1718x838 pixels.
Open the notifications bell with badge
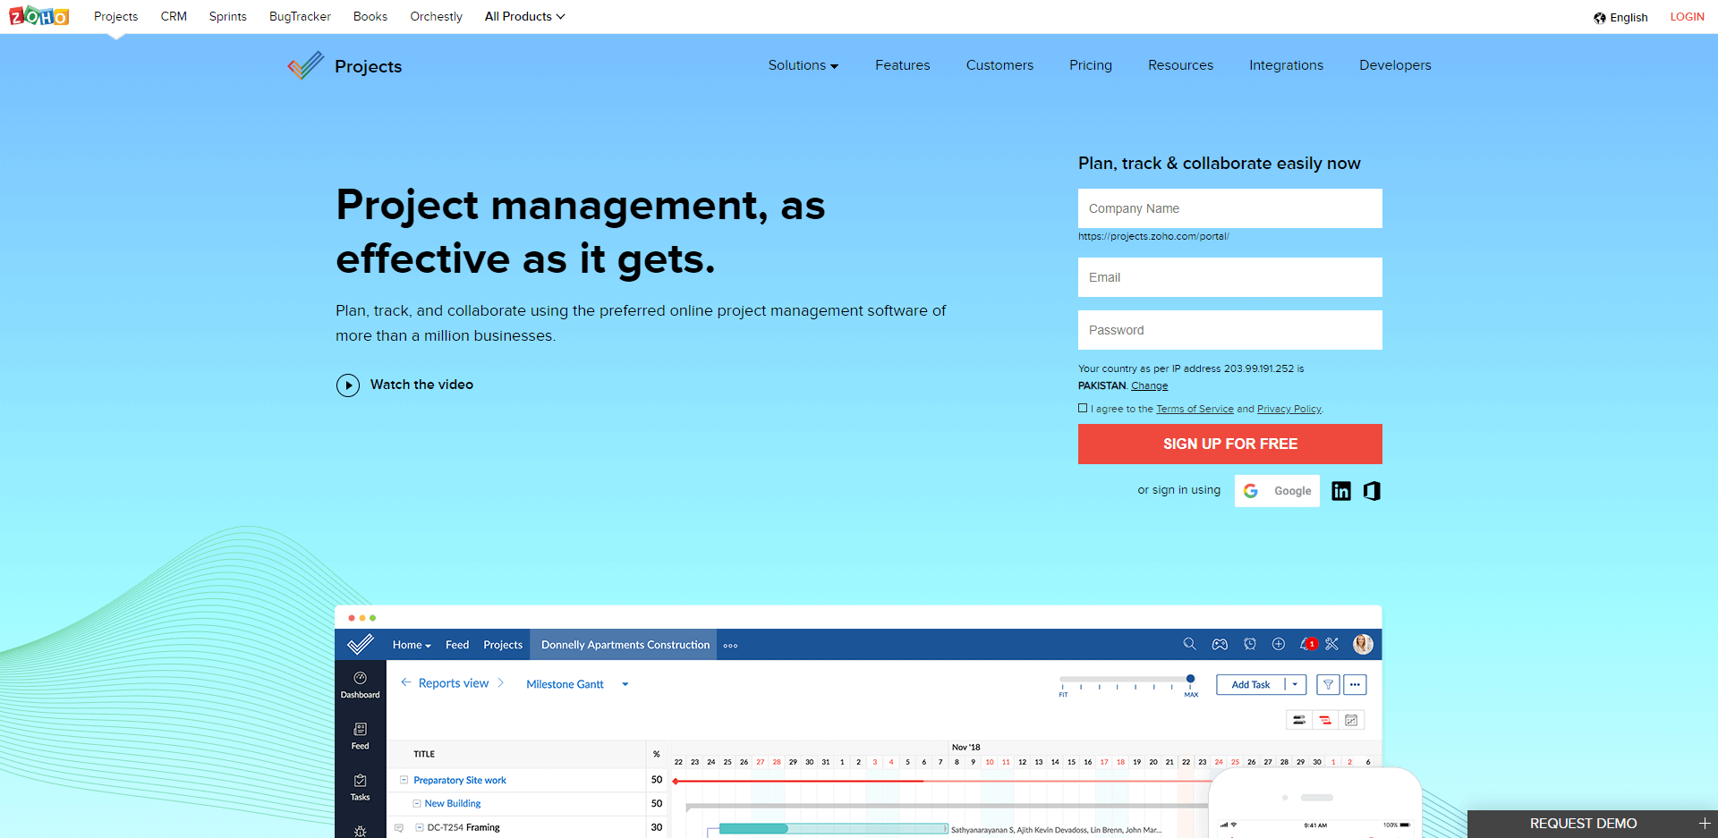click(x=1307, y=644)
